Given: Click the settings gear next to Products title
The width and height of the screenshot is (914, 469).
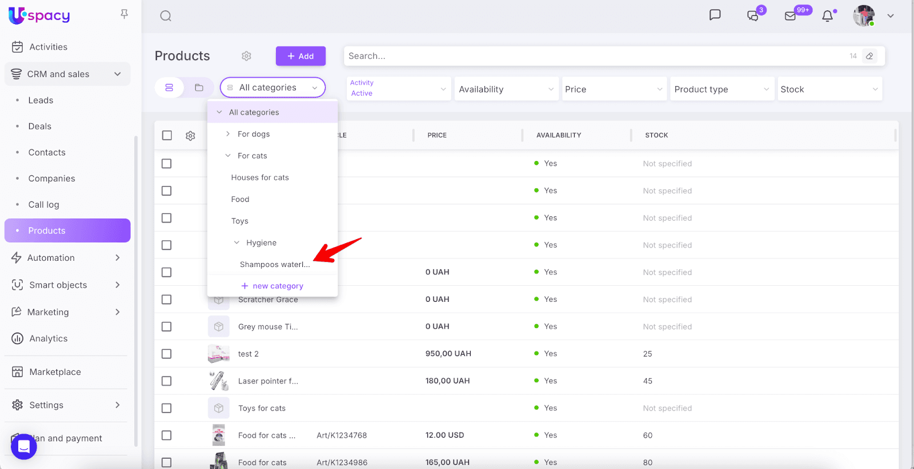Looking at the screenshot, I should click(246, 56).
